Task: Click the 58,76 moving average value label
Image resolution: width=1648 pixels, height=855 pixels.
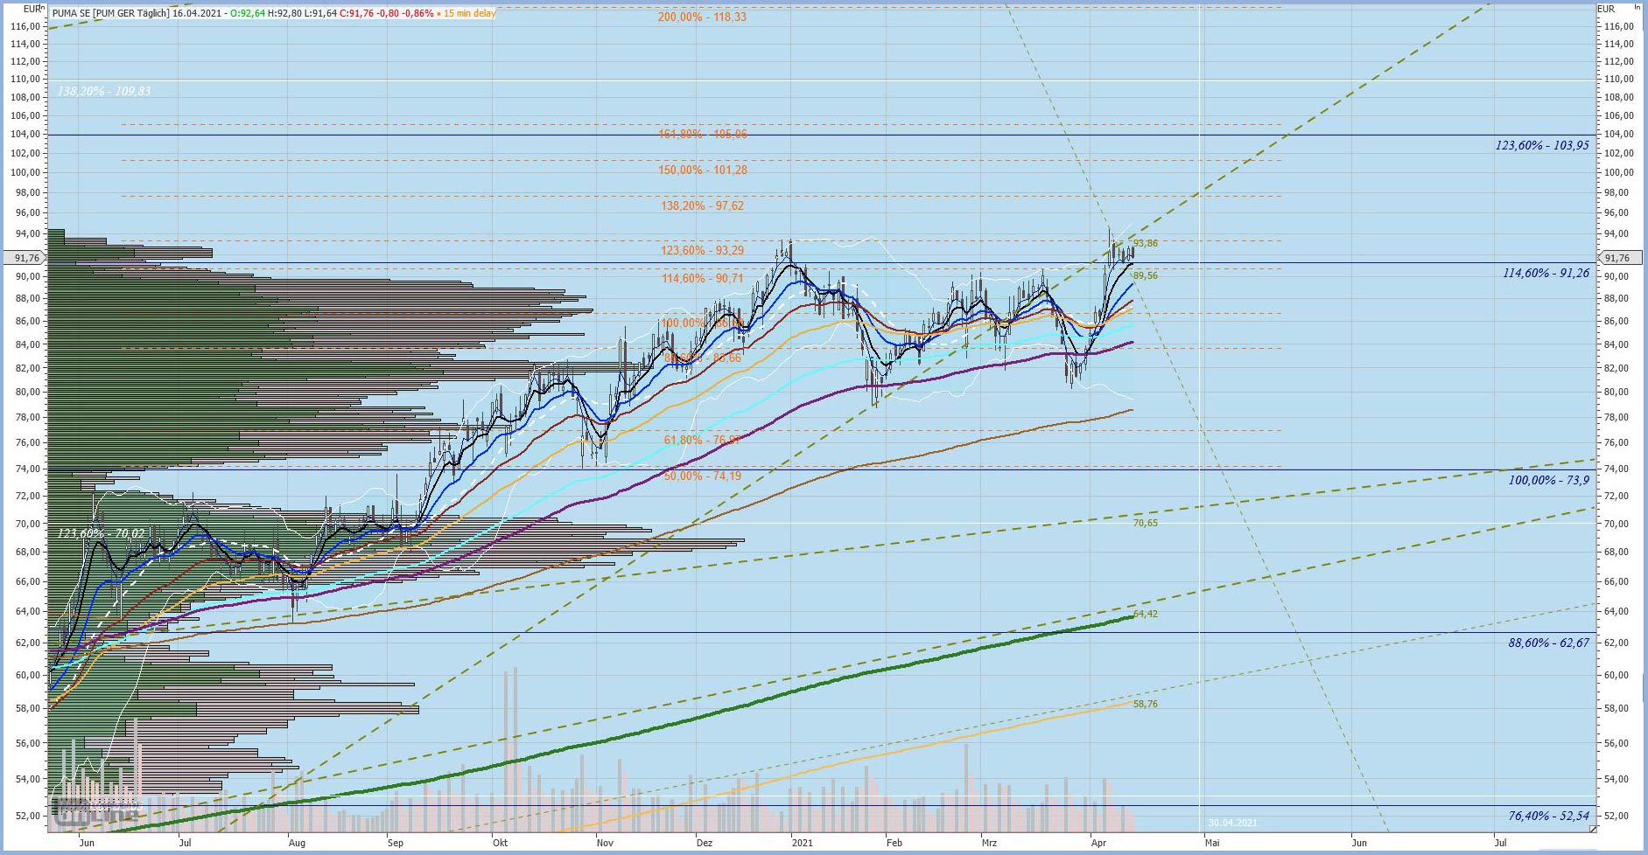Action: point(1146,704)
